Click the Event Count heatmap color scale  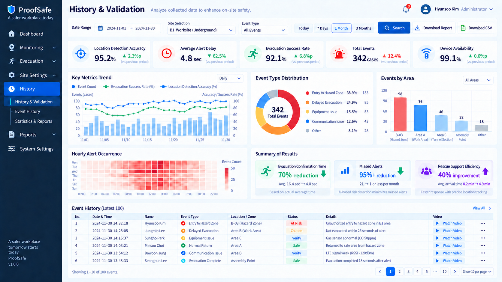pos(226,179)
